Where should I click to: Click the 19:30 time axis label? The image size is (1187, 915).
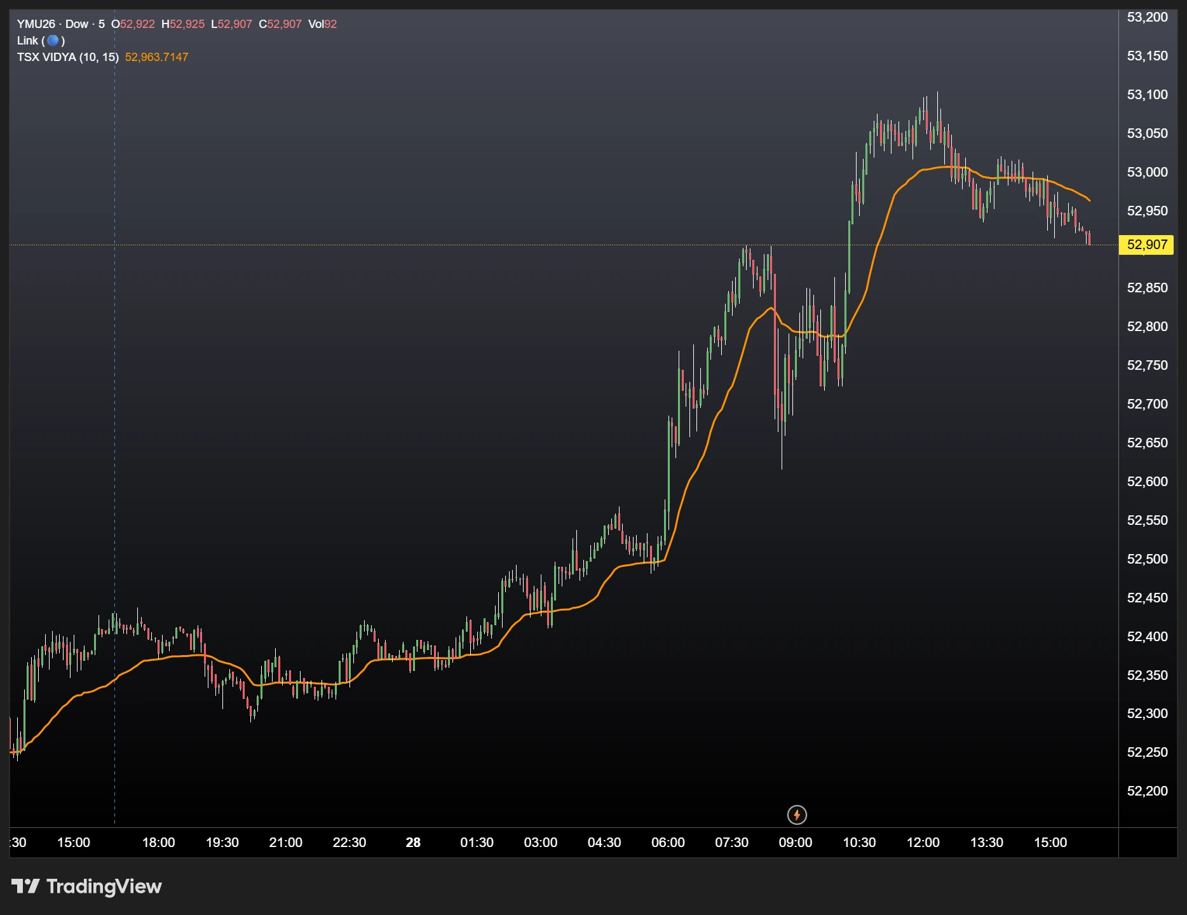[222, 843]
